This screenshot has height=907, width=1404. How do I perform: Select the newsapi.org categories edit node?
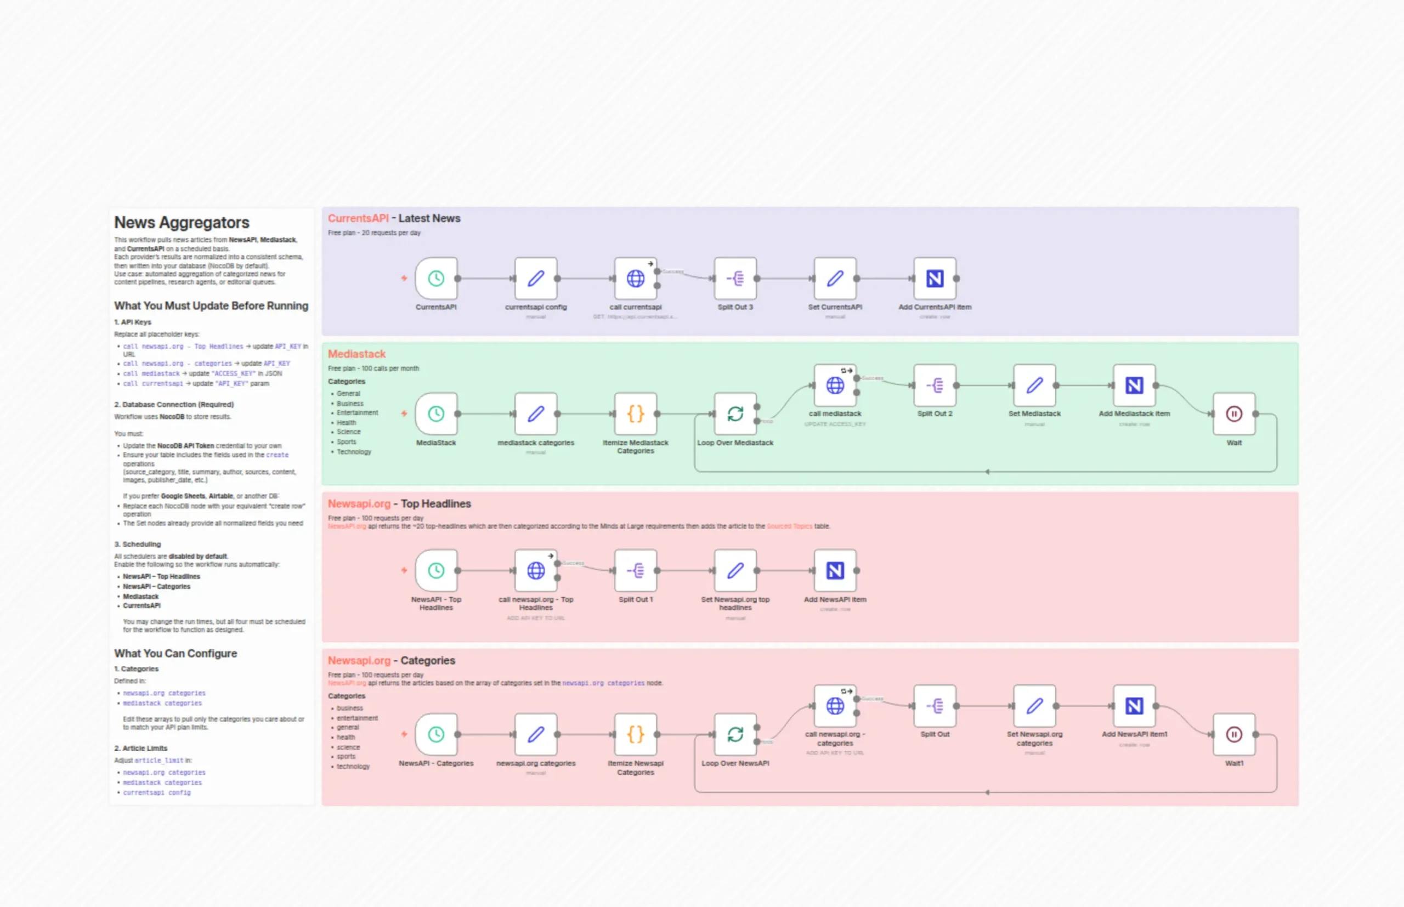535,734
